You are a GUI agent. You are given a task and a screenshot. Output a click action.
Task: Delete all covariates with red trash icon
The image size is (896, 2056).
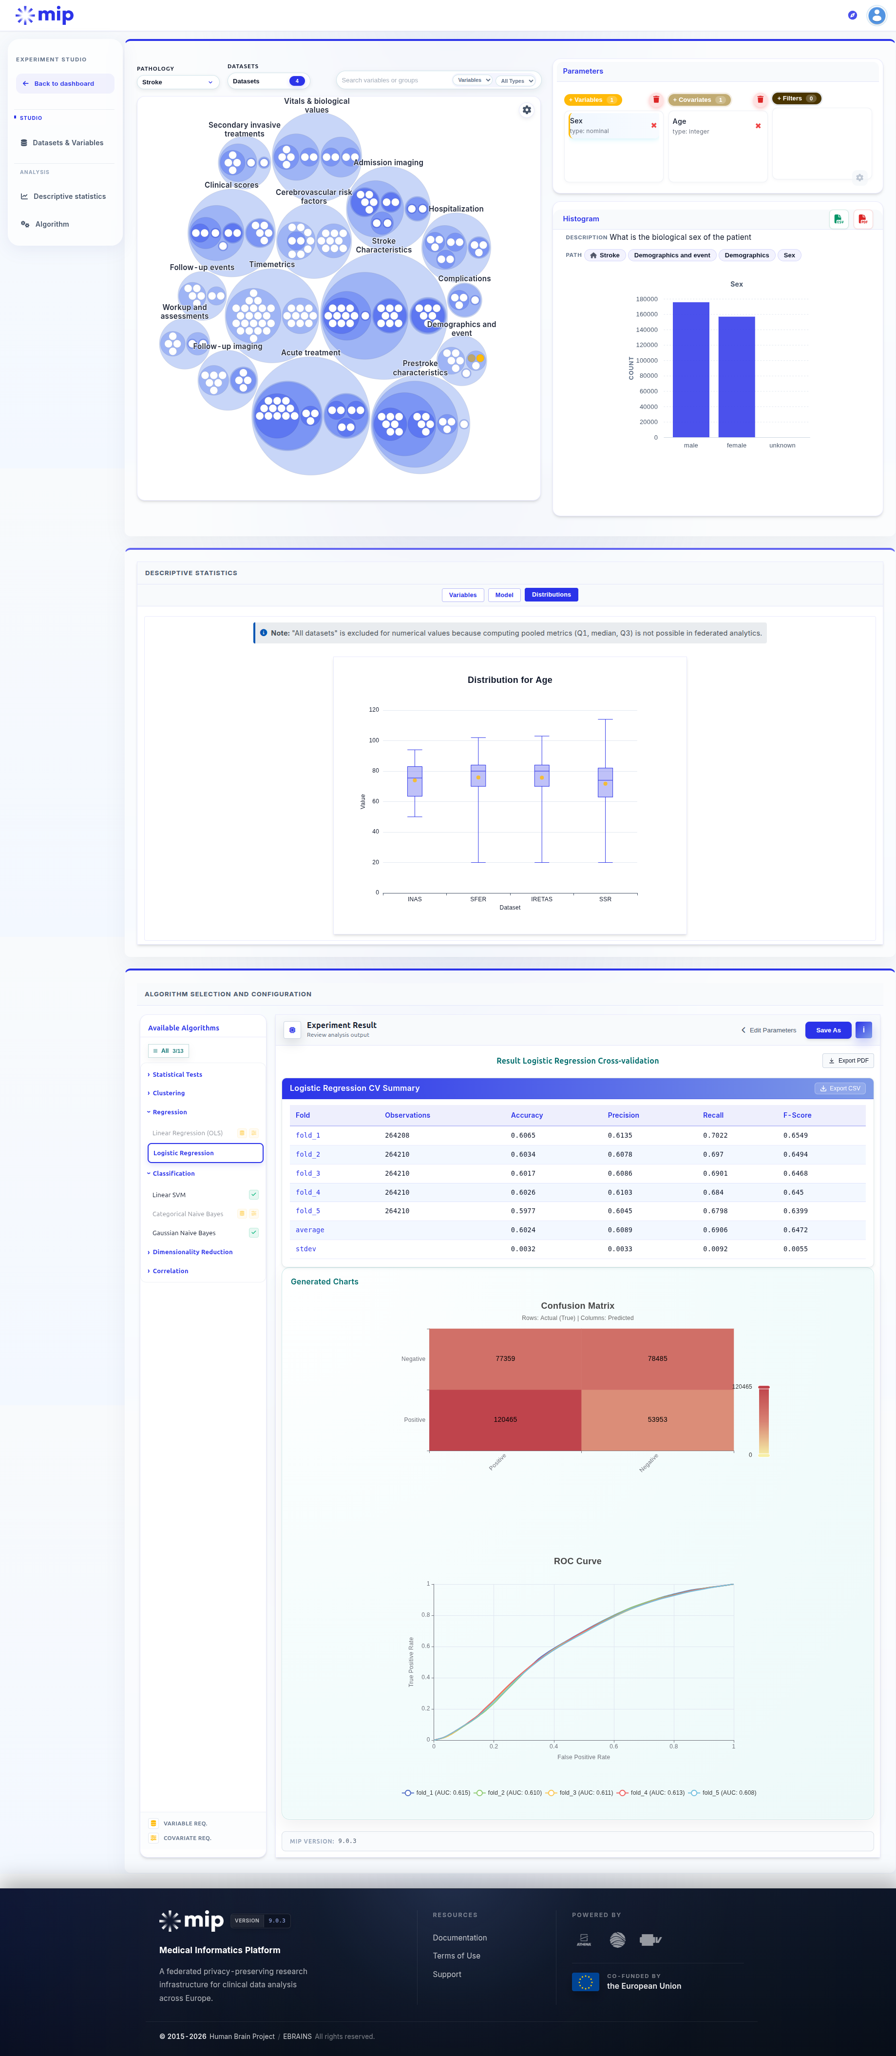tap(760, 100)
